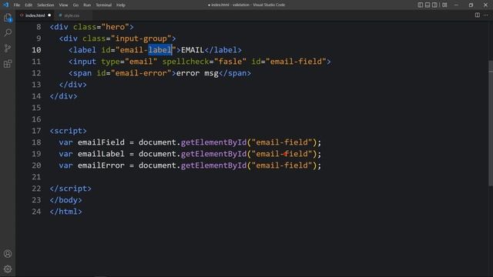Open the Edit menu
493x277 pixels.
29,5
